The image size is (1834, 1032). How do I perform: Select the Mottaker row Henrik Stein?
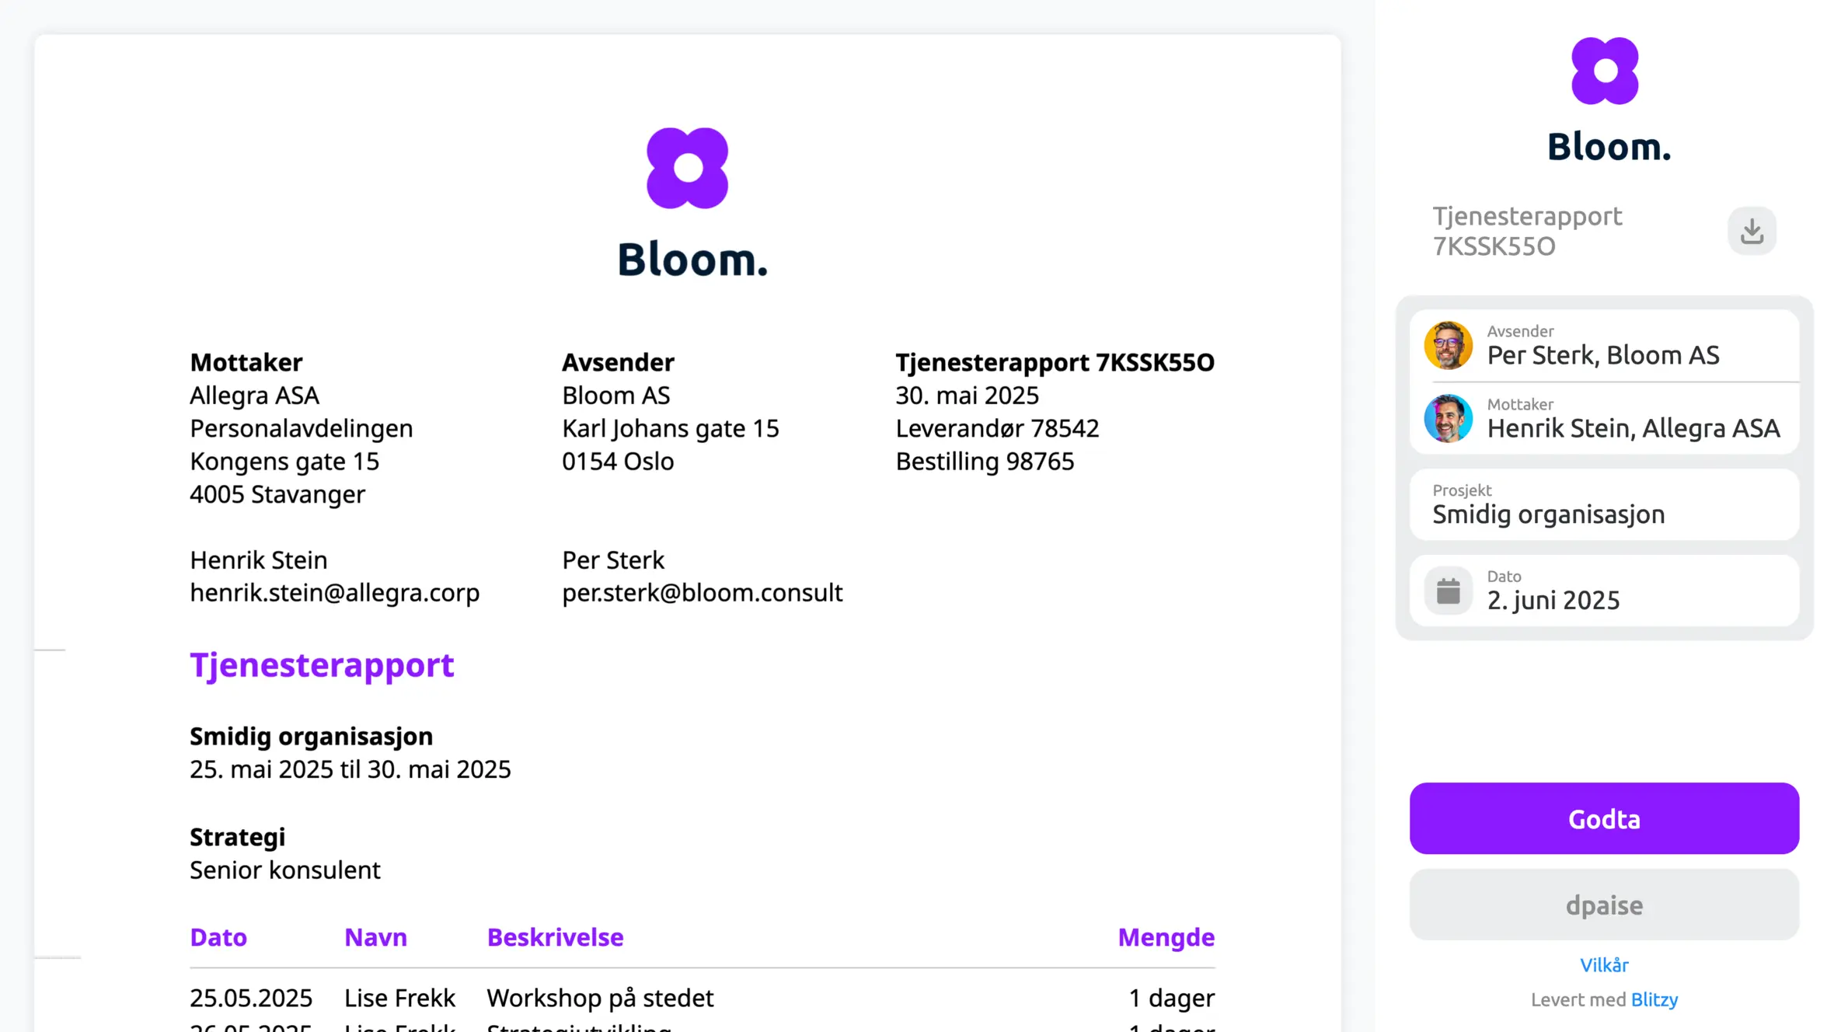pos(1604,419)
